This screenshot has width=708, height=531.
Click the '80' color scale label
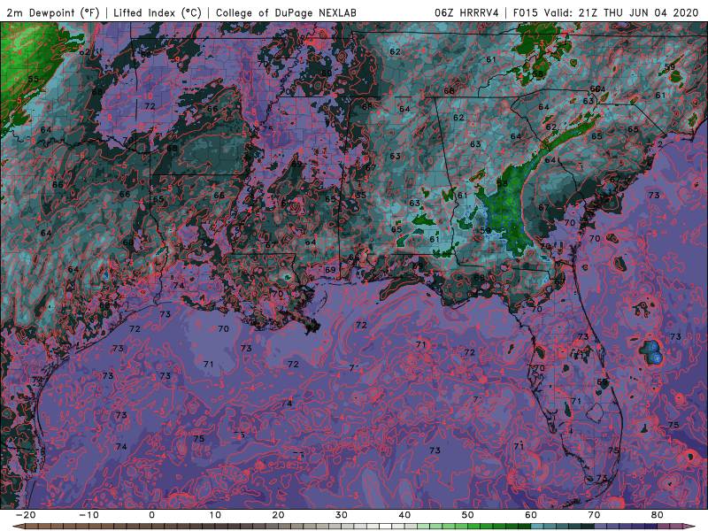[x=658, y=515]
